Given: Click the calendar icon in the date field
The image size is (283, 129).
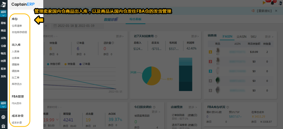Looking at the screenshot, I should click(55, 26).
